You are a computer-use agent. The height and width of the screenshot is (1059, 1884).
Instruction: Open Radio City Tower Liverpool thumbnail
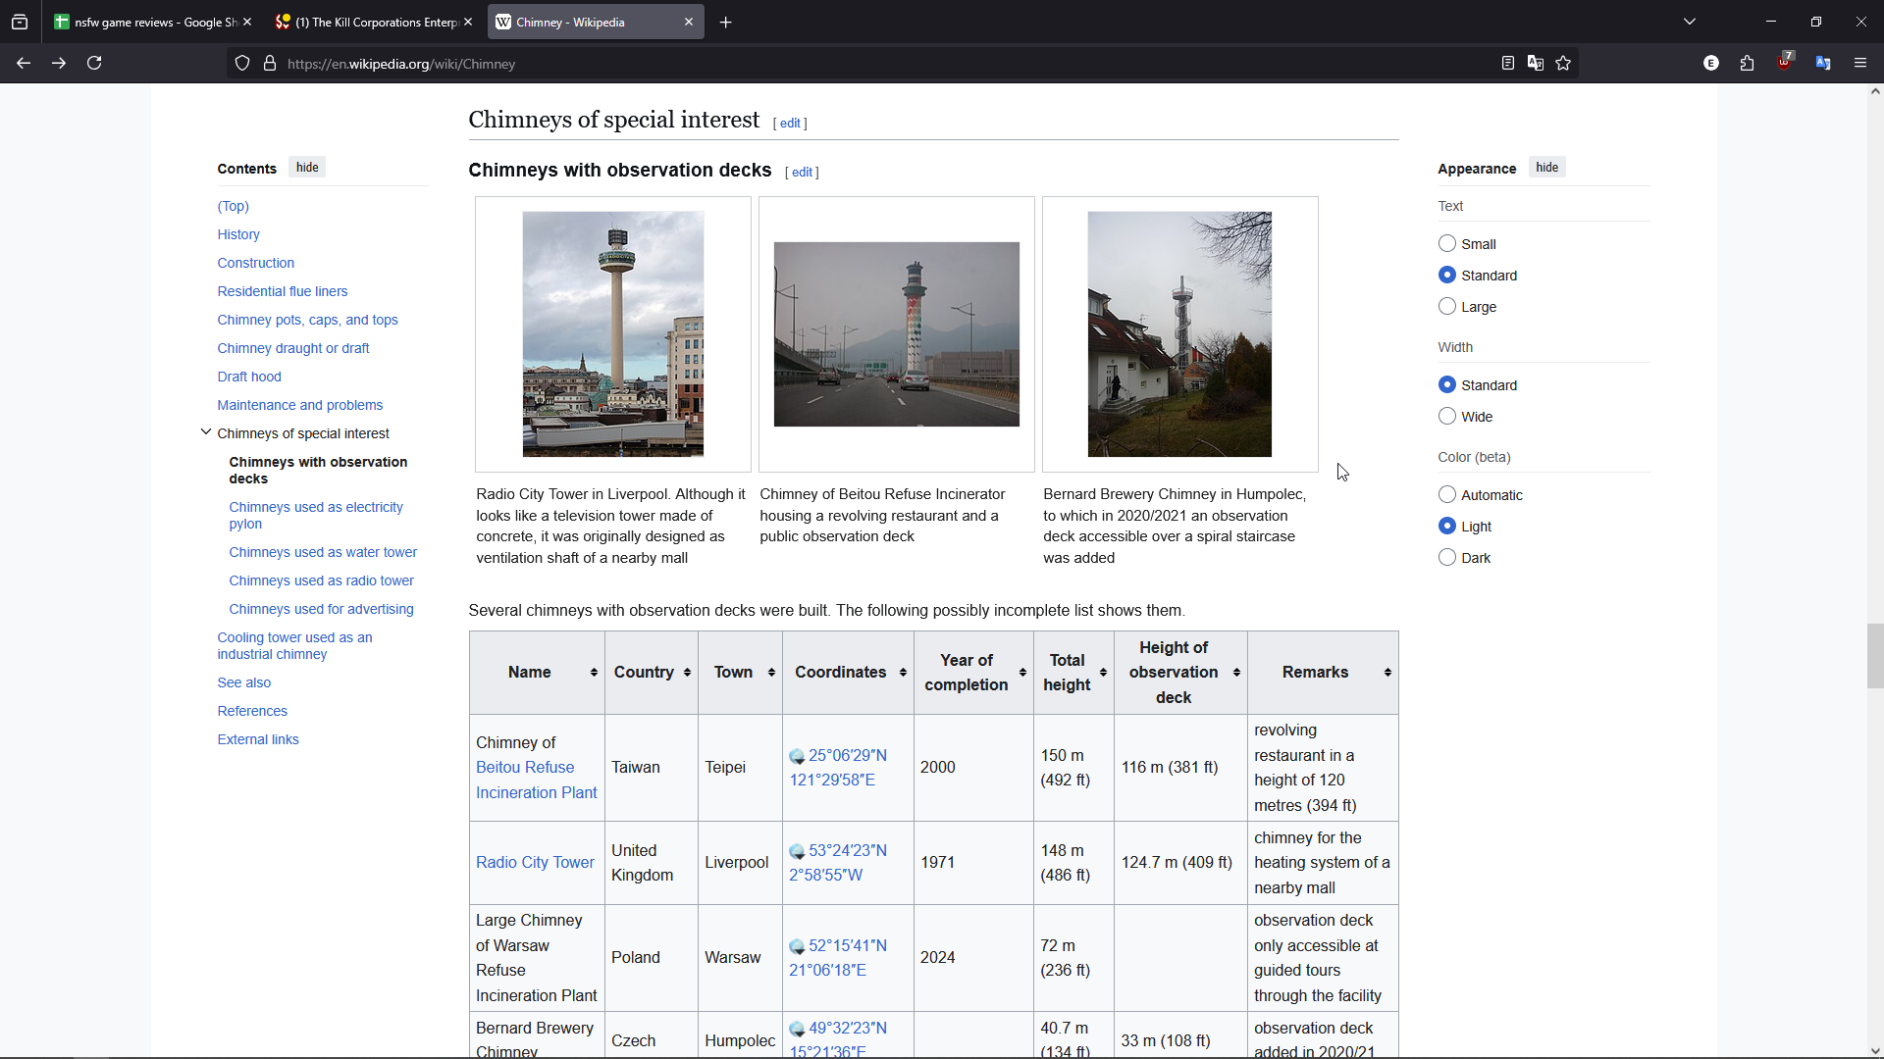612,334
